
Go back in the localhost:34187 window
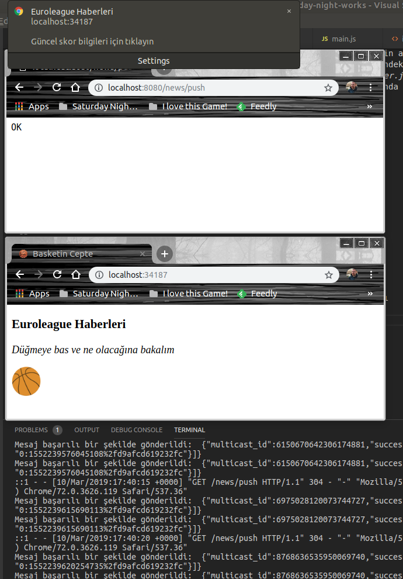pos(20,275)
